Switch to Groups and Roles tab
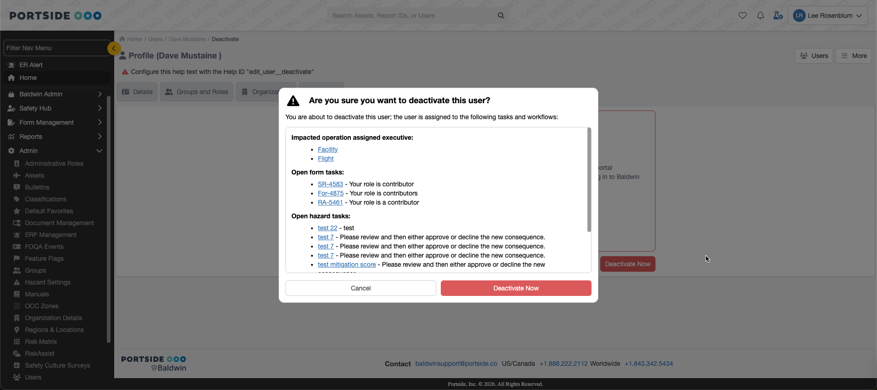Image resolution: width=877 pixels, height=390 pixels. [x=196, y=92]
